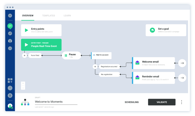Screen dimensions: 195x116
Task: Open the help question mark icon
Action: coord(10,88)
